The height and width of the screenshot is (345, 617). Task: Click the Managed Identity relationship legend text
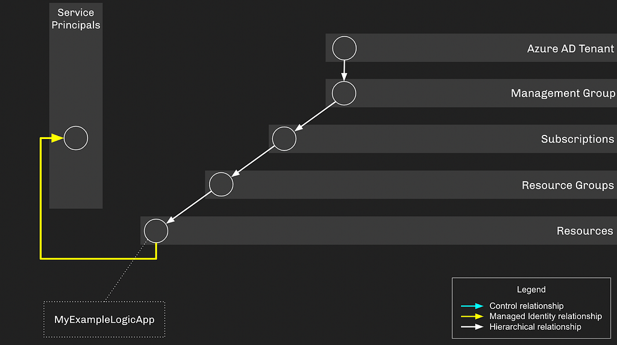[x=545, y=316]
